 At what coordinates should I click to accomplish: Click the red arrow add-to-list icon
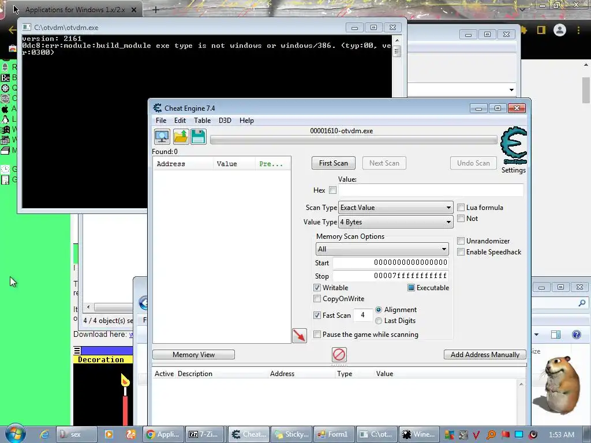tap(300, 335)
